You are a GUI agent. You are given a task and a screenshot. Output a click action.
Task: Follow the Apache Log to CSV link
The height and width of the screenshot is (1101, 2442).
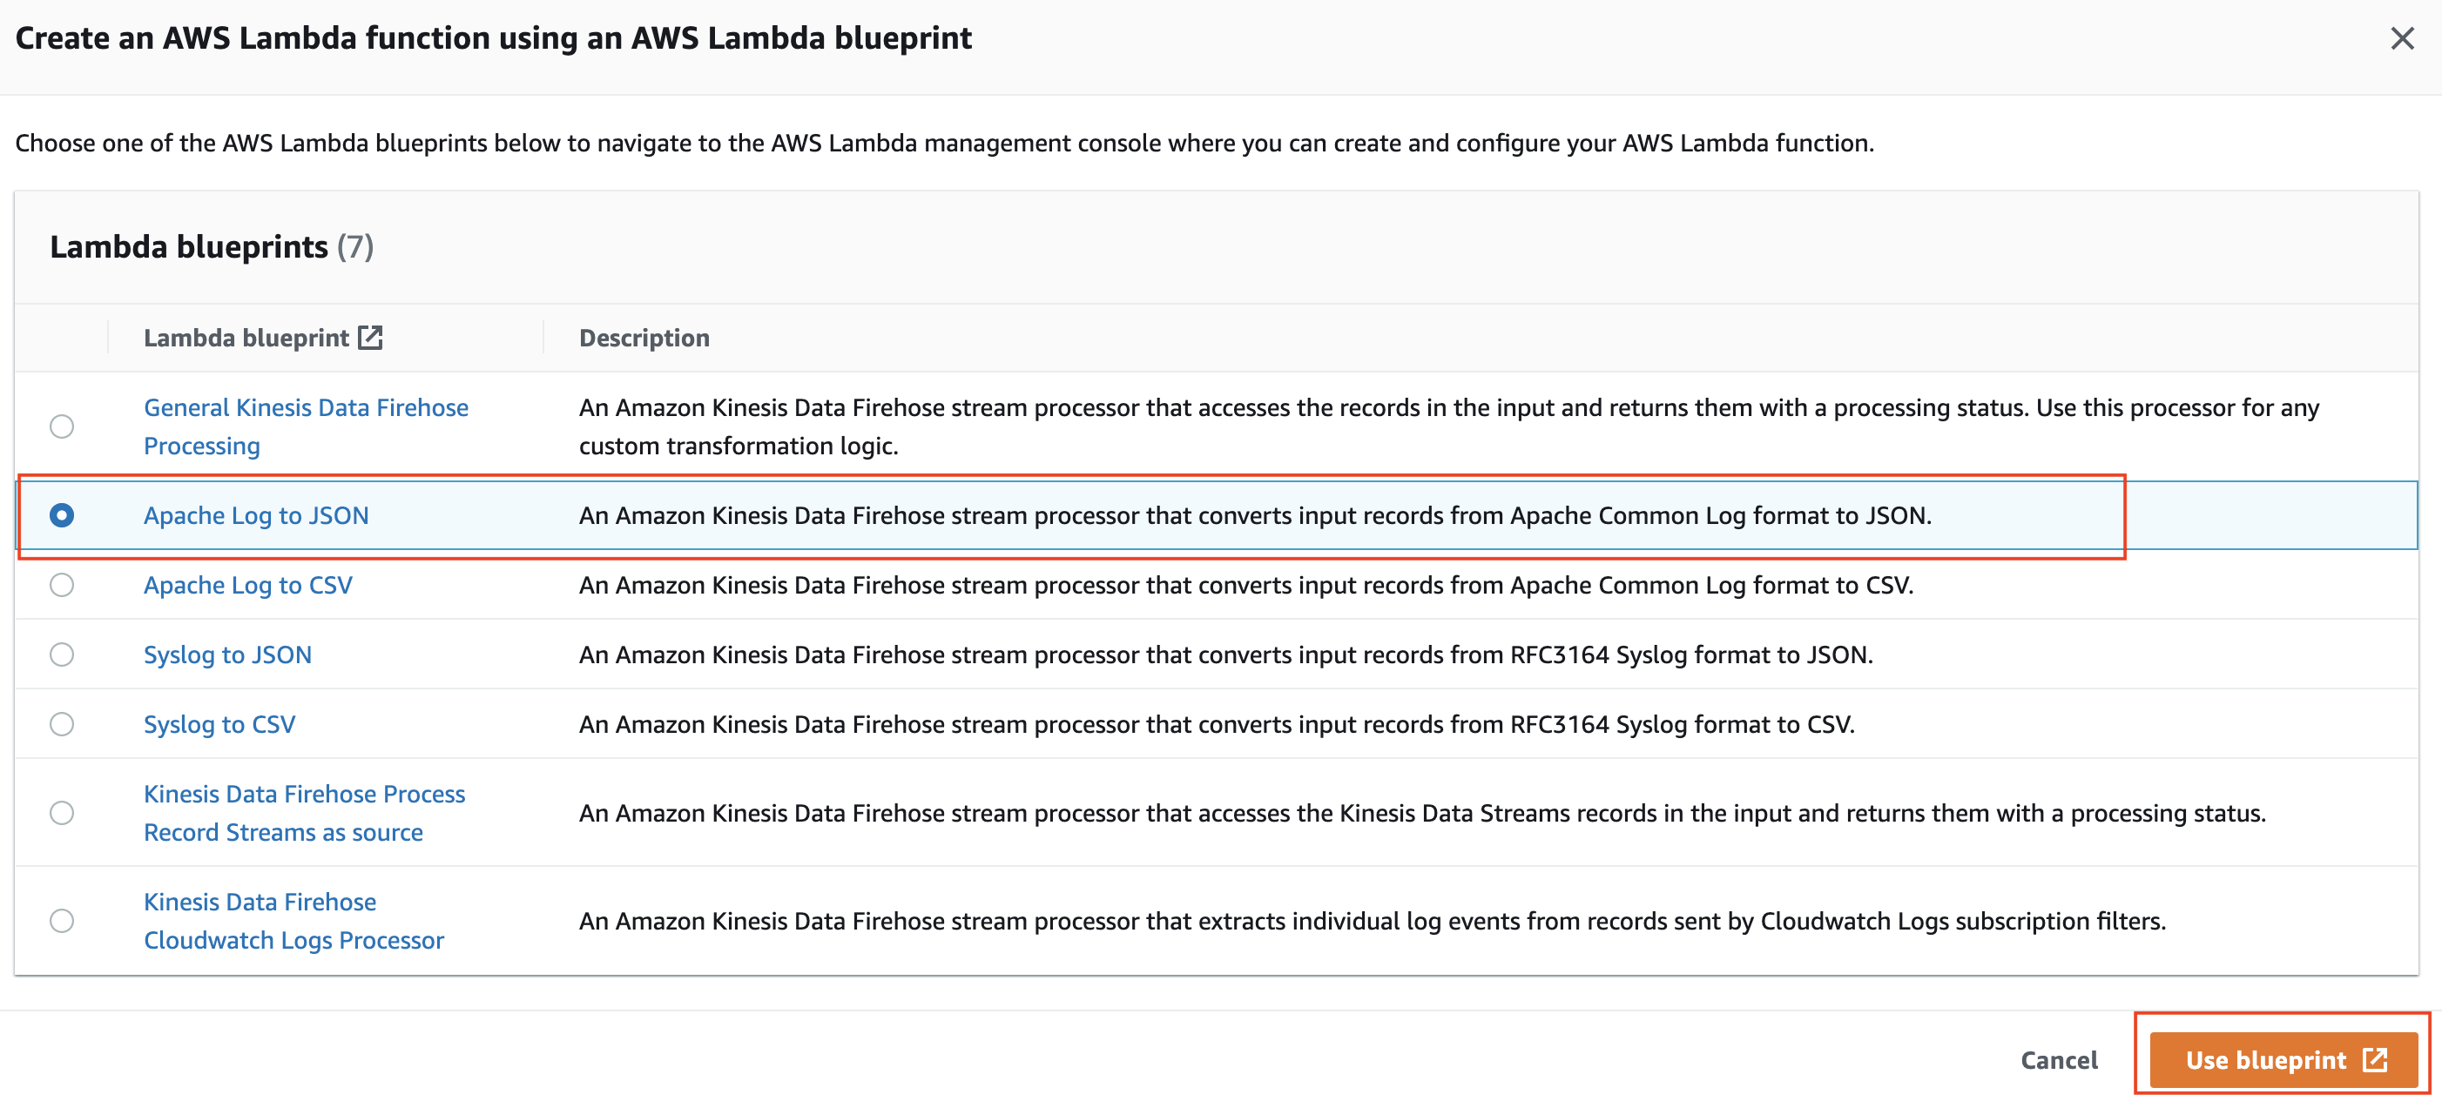coord(247,586)
